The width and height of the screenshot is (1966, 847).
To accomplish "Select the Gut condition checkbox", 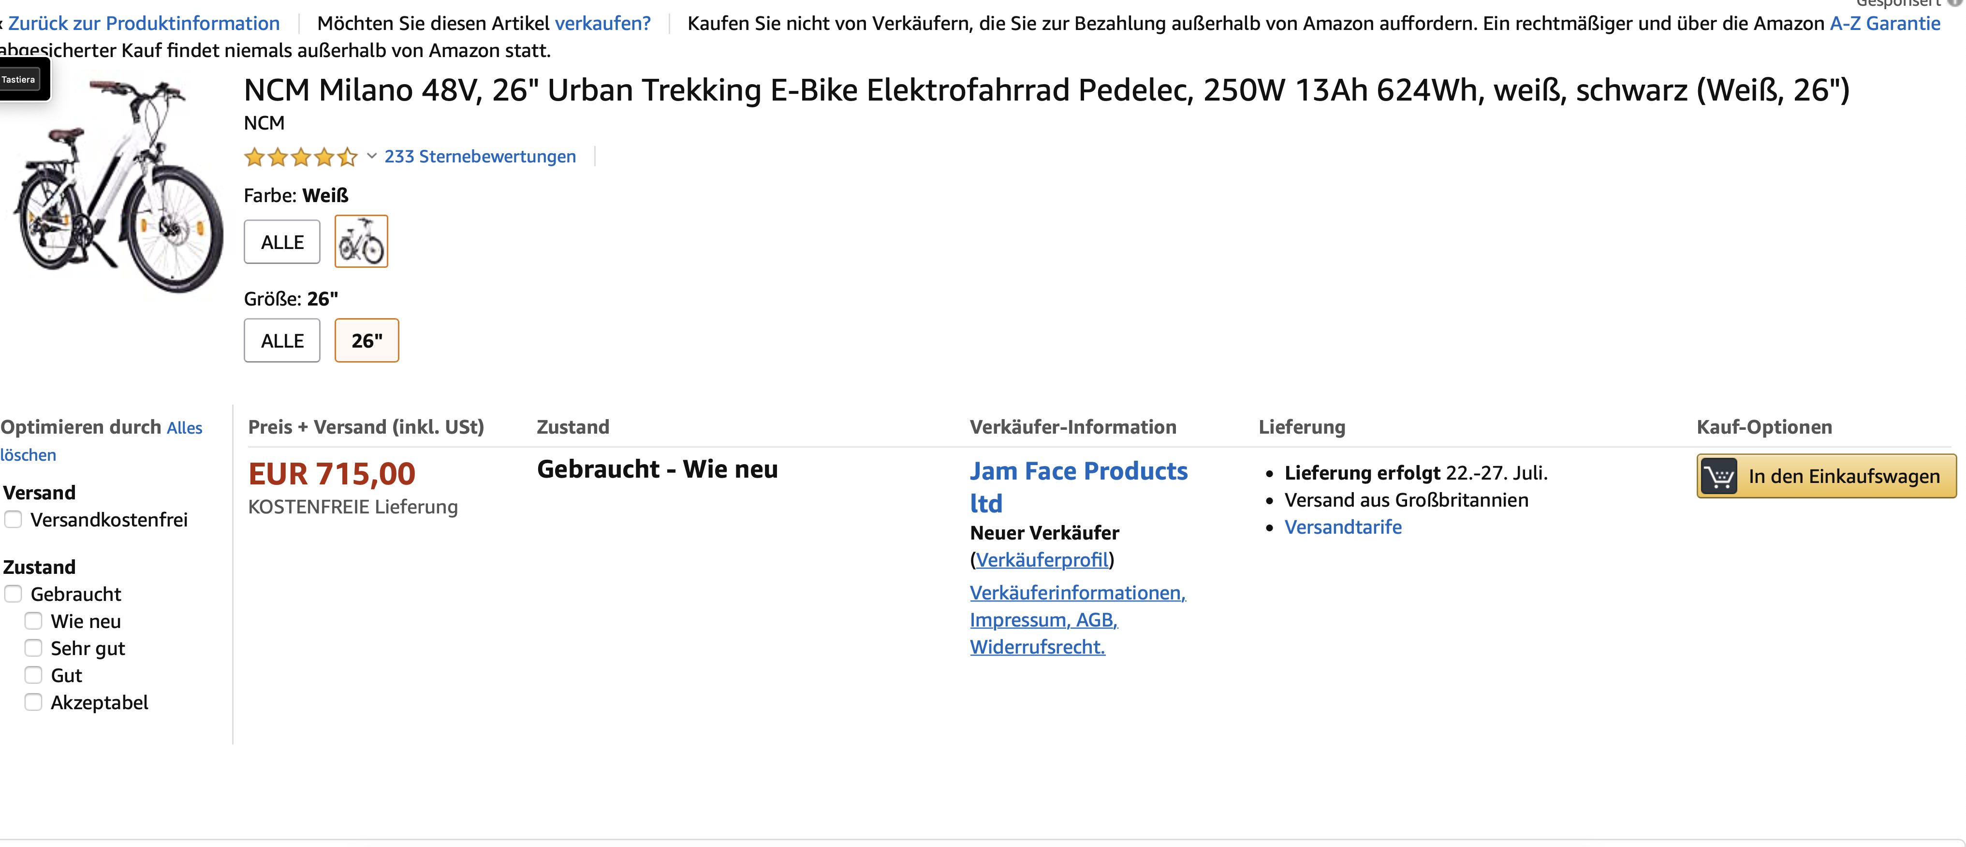I will pyautogui.click(x=33, y=675).
